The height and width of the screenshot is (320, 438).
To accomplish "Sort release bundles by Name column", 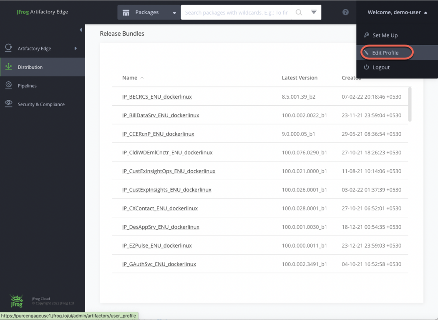I will [130, 78].
